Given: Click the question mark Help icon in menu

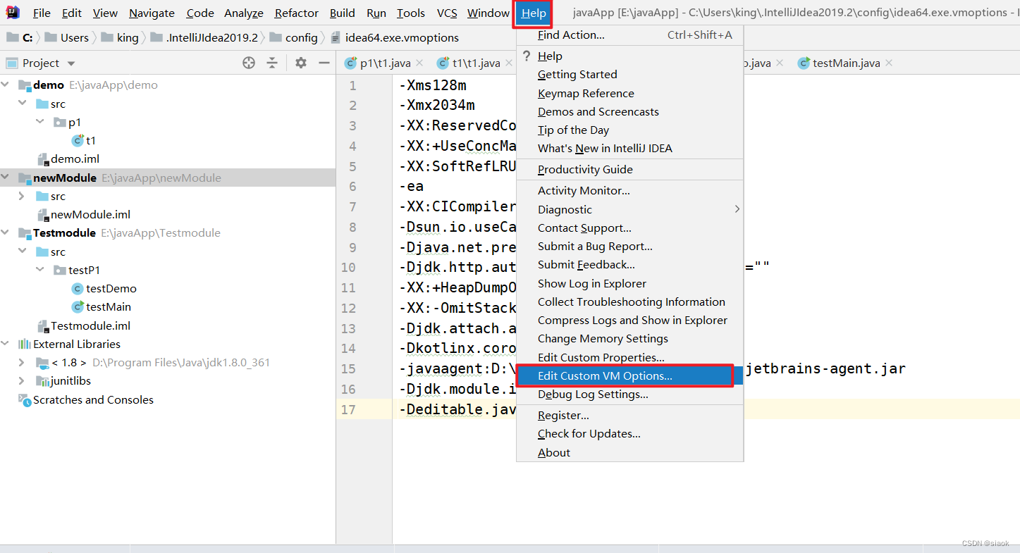Looking at the screenshot, I should tap(526, 56).
